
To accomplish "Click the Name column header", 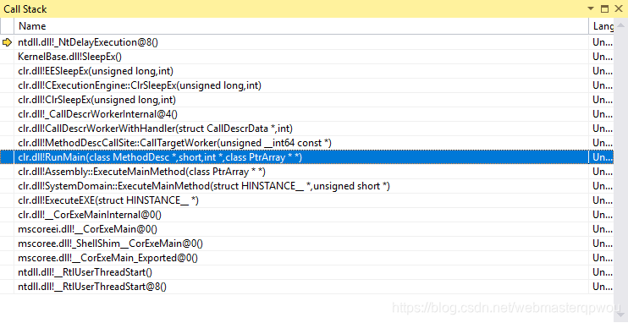I will pos(301,26).
